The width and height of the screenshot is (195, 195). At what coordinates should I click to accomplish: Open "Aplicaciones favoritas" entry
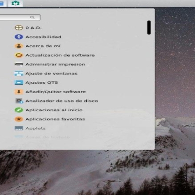tap(55, 119)
